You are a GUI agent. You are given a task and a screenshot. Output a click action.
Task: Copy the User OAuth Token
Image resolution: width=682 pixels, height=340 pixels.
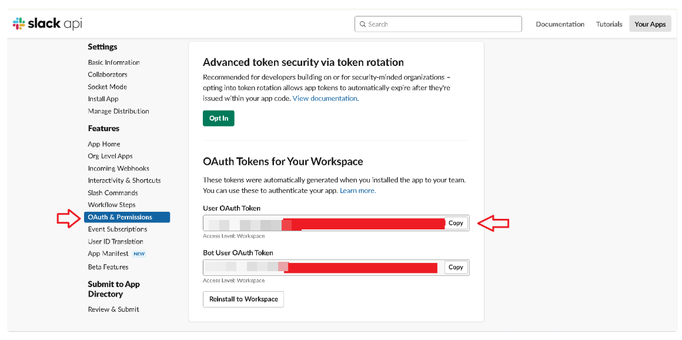456,223
